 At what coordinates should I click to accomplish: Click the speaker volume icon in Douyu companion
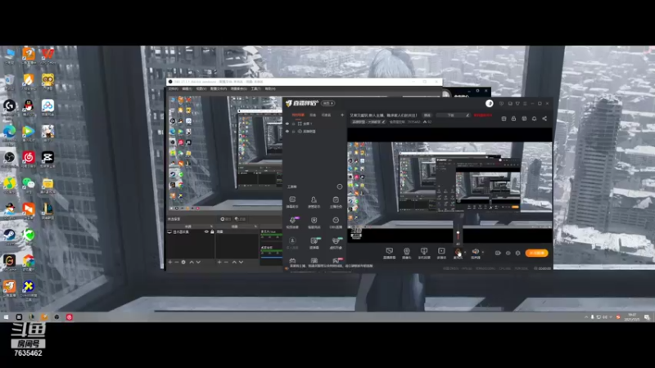[476, 253]
